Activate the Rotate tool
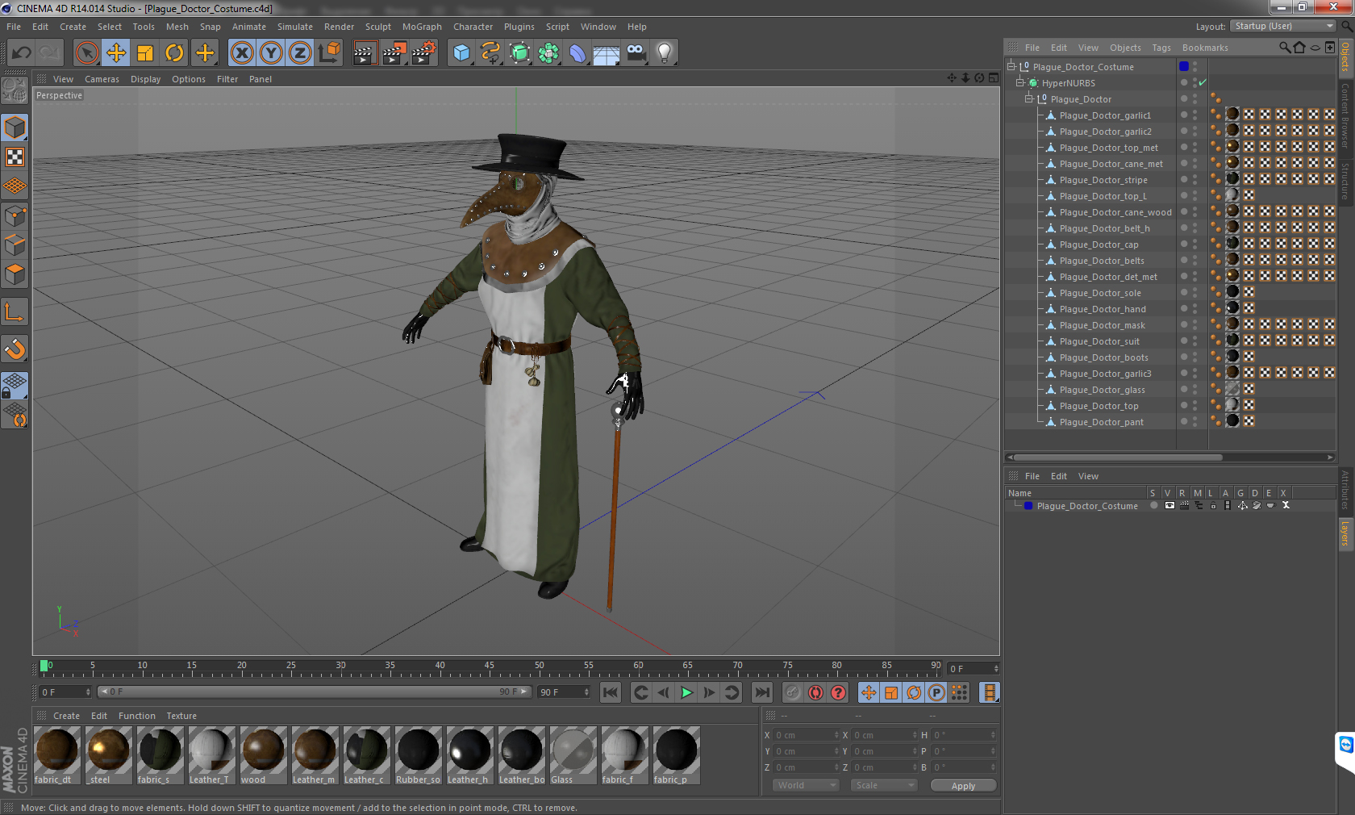Screen dimensions: 1355x815 [x=174, y=53]
